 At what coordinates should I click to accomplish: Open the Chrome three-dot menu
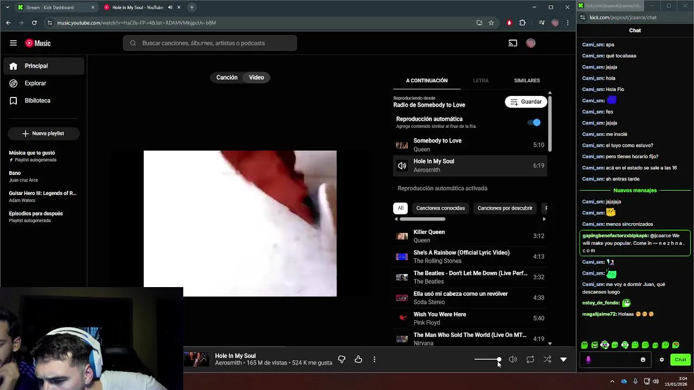(568, 23)
